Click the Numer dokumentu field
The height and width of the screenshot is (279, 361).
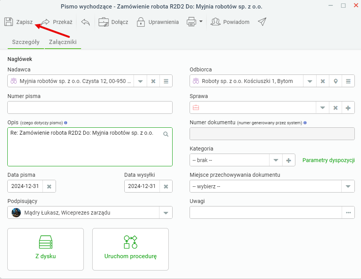point(272,134)
